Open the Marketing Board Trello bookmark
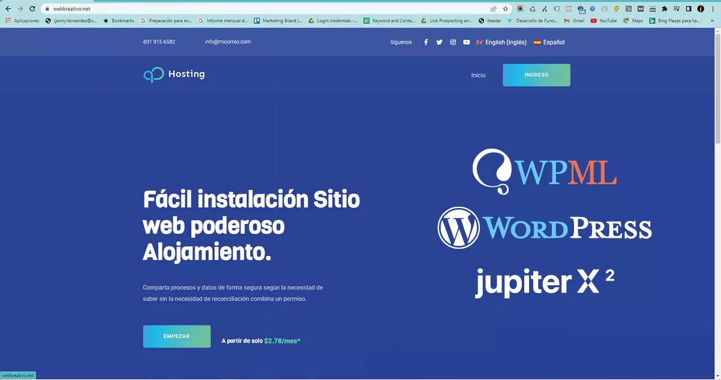721x380 pixels. tap(278, 20)
